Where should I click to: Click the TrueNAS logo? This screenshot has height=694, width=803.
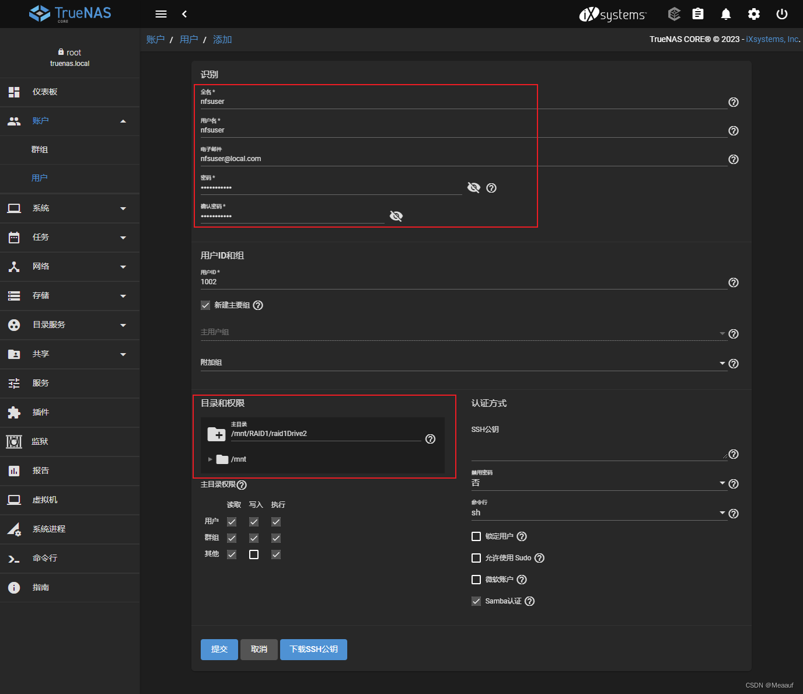pos(70,13)
